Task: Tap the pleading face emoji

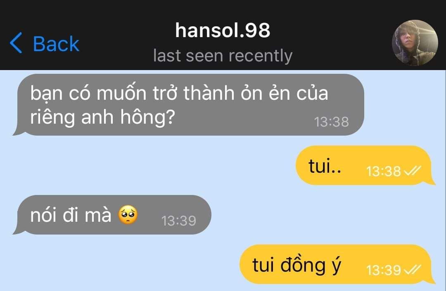Action: click(128, 215)
